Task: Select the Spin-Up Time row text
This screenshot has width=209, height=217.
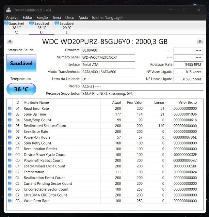Action: click(35, 114)
